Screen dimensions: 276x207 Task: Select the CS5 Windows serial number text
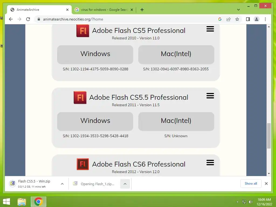tap(95, 69)
